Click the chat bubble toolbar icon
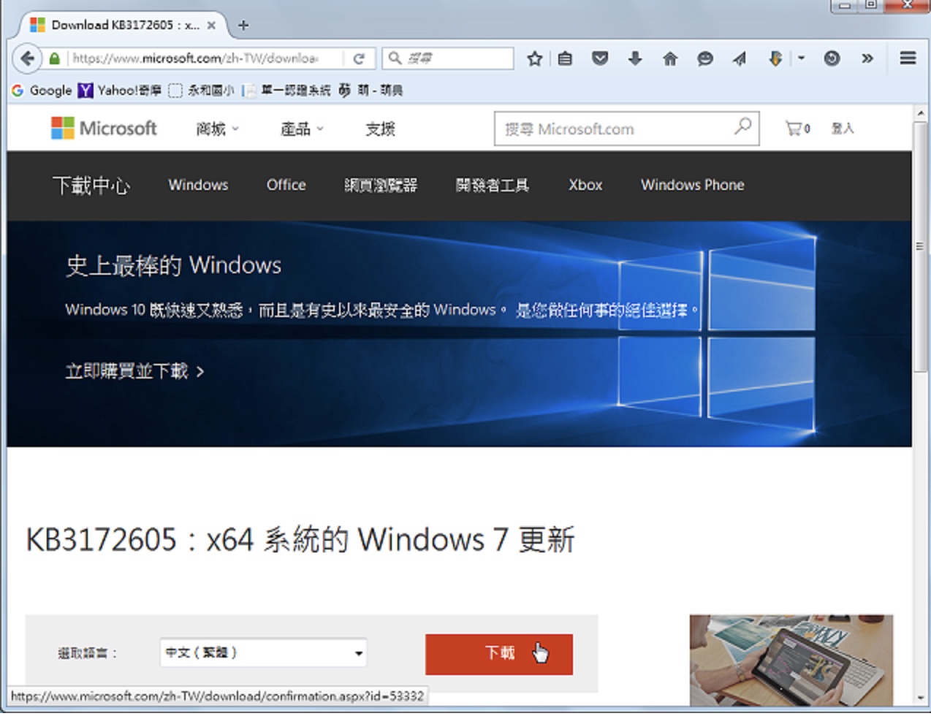931x716 pixels. point(705,58)
